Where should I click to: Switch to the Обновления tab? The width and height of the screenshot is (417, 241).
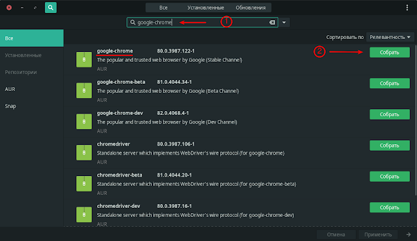tap(250, 8)
